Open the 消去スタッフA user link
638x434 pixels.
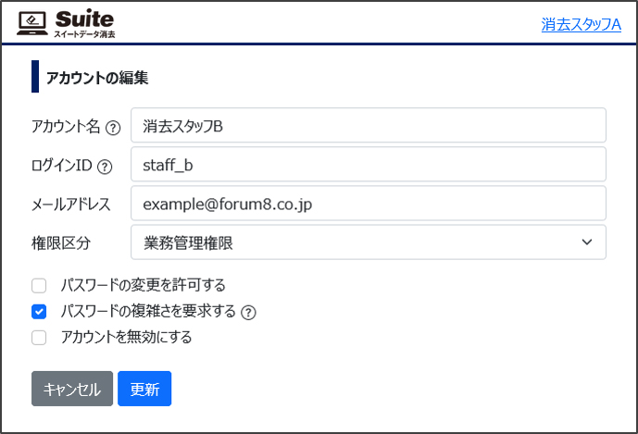click(x=581, y=24)
